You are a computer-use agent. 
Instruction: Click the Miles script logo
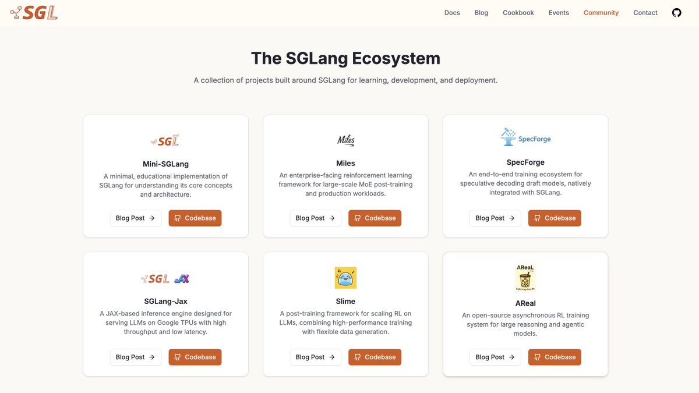pos(345,140)
